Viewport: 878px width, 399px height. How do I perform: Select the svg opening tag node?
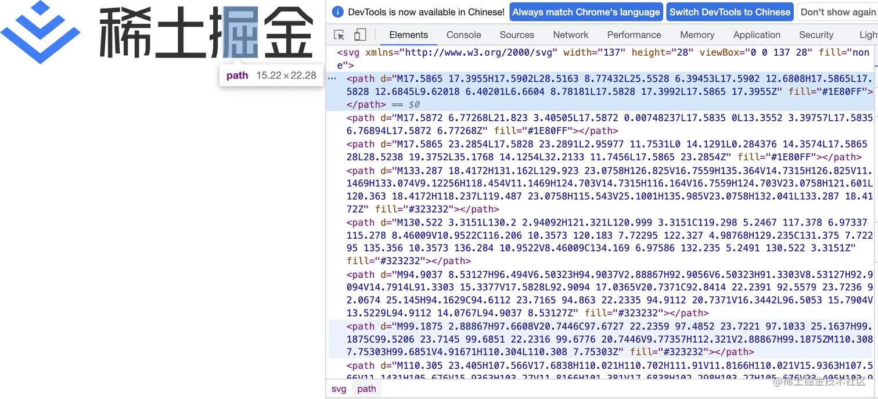coord(602,59)
